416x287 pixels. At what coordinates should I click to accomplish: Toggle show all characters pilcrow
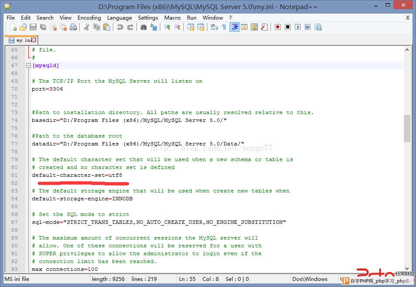[x=224, y=27]
